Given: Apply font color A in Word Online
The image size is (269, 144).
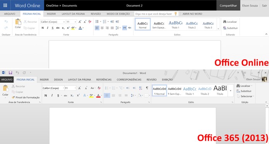Looking at the screenshot, I should click(80, 28).
